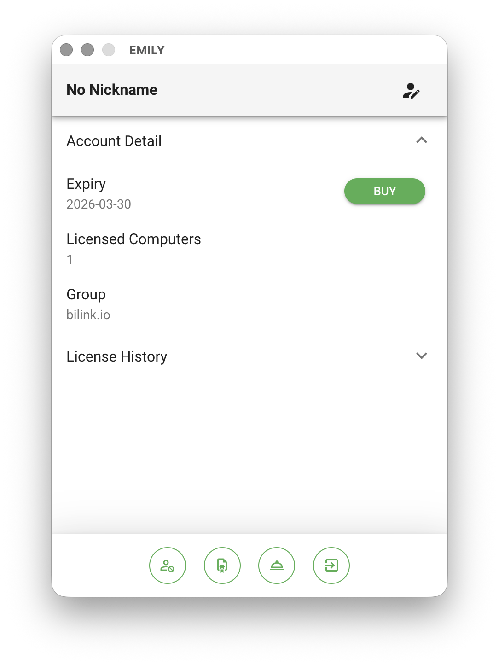Click the Expiry label
Image resolution: width=499 pixels, height=665 pixels.
click(87, 184)
